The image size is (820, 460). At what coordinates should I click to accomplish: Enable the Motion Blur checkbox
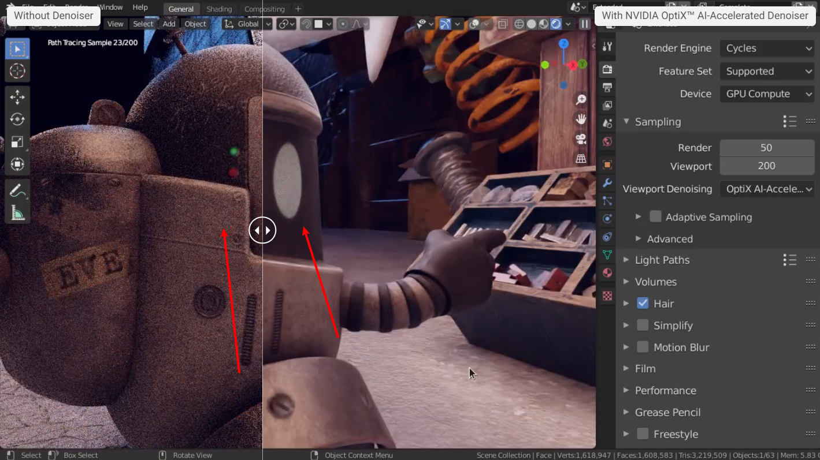[x=643, y=347]
